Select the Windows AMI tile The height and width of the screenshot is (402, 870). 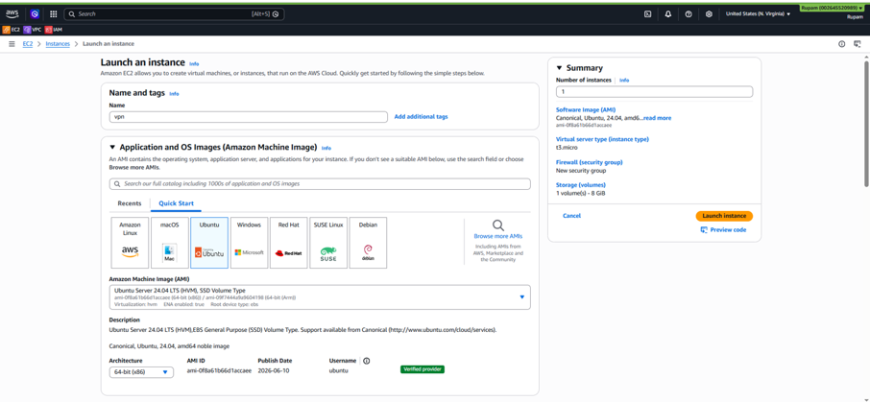point(249,243)
